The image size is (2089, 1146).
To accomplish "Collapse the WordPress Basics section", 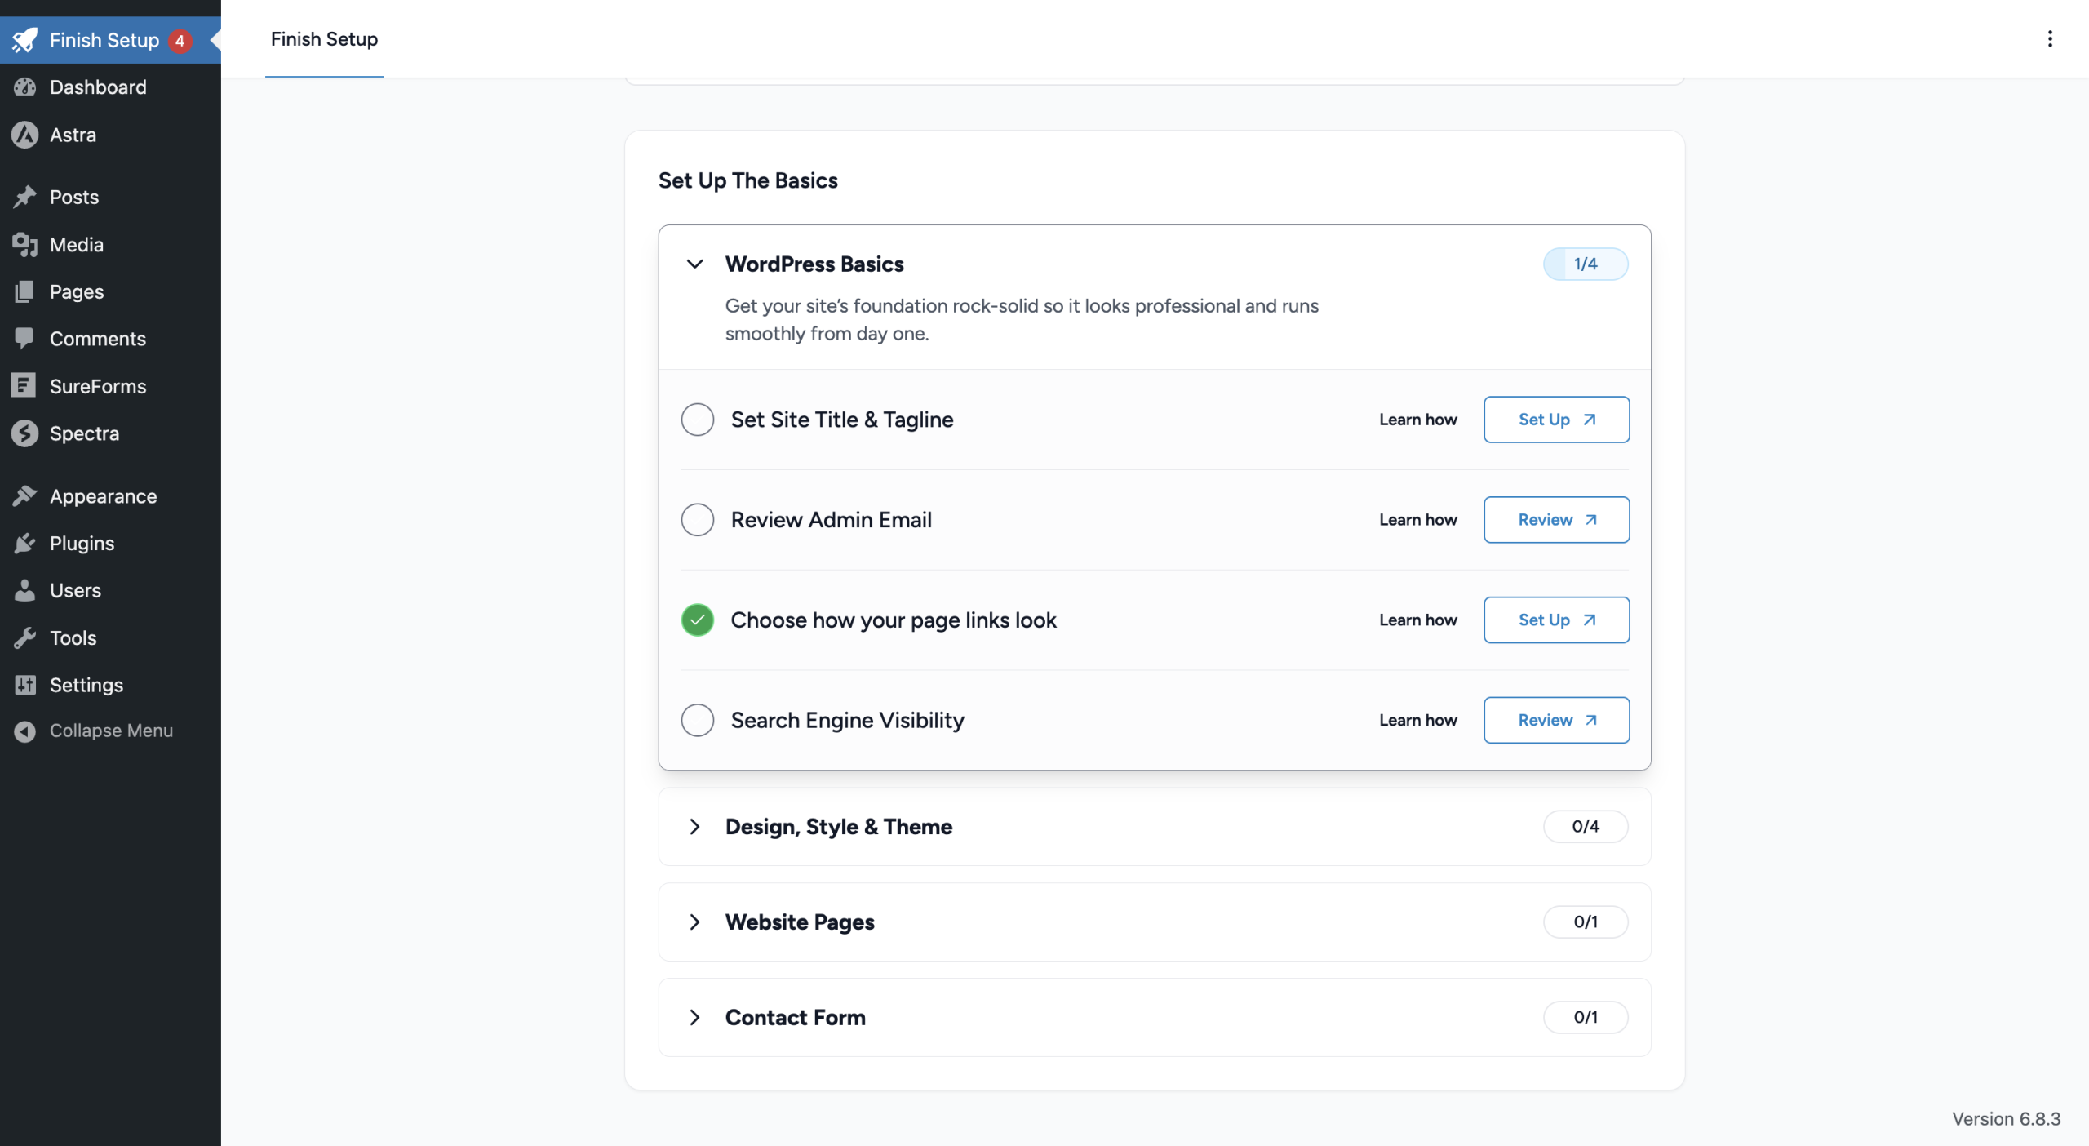I will click(694, 264).
